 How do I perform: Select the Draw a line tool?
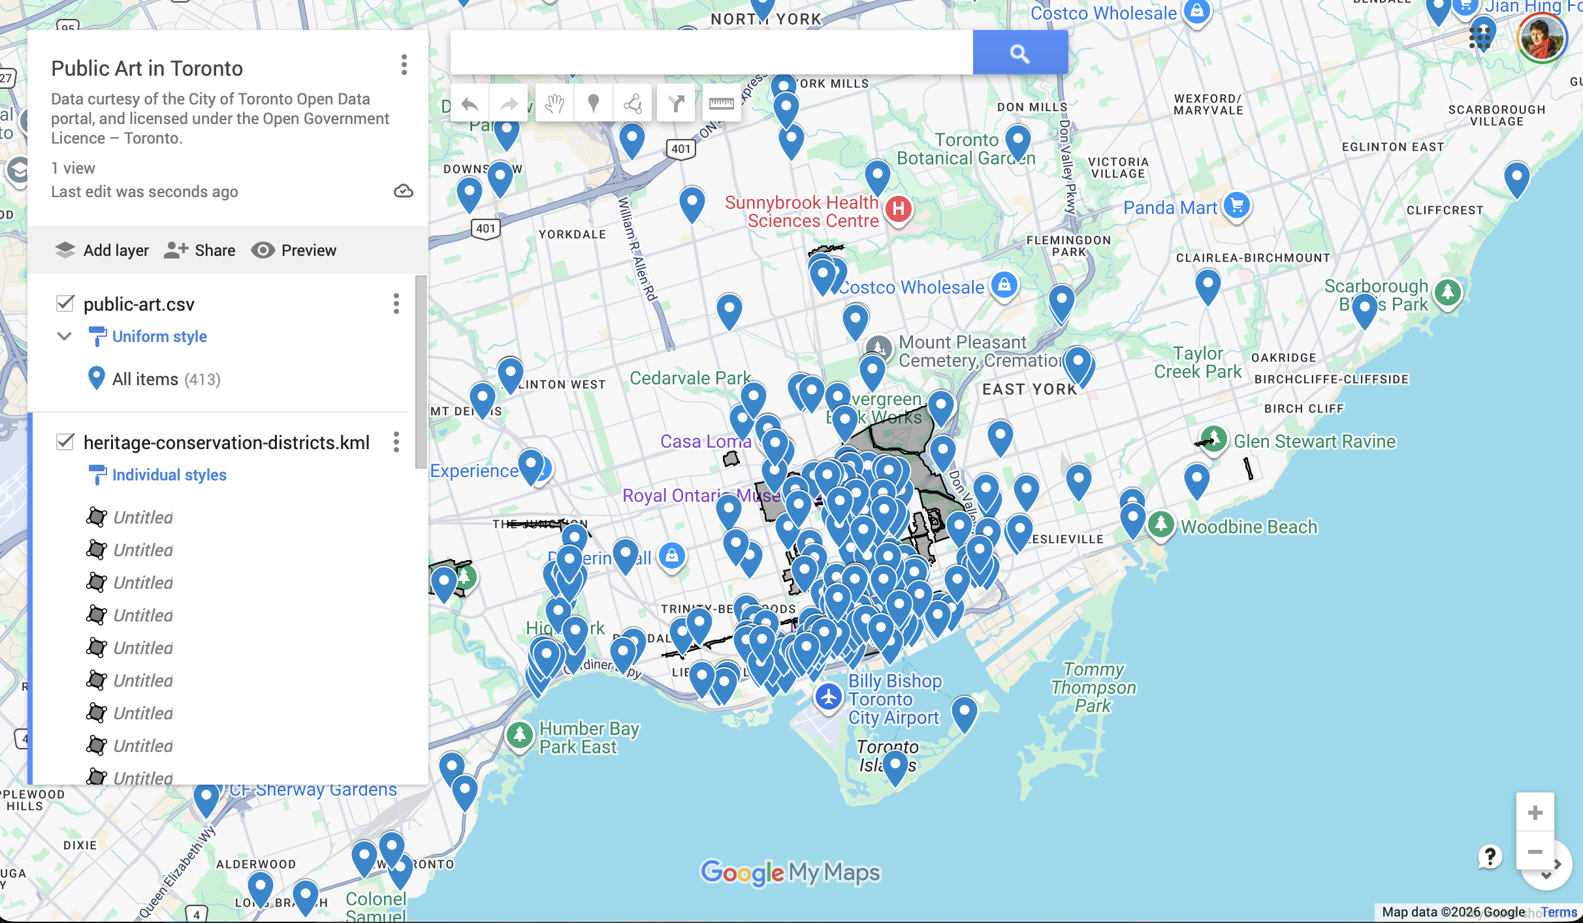pyautogui.click(x=632, y=104)
